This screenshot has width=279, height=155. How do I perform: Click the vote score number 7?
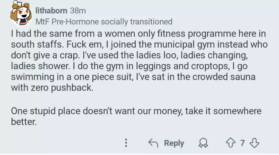click(x=243, y=143)
